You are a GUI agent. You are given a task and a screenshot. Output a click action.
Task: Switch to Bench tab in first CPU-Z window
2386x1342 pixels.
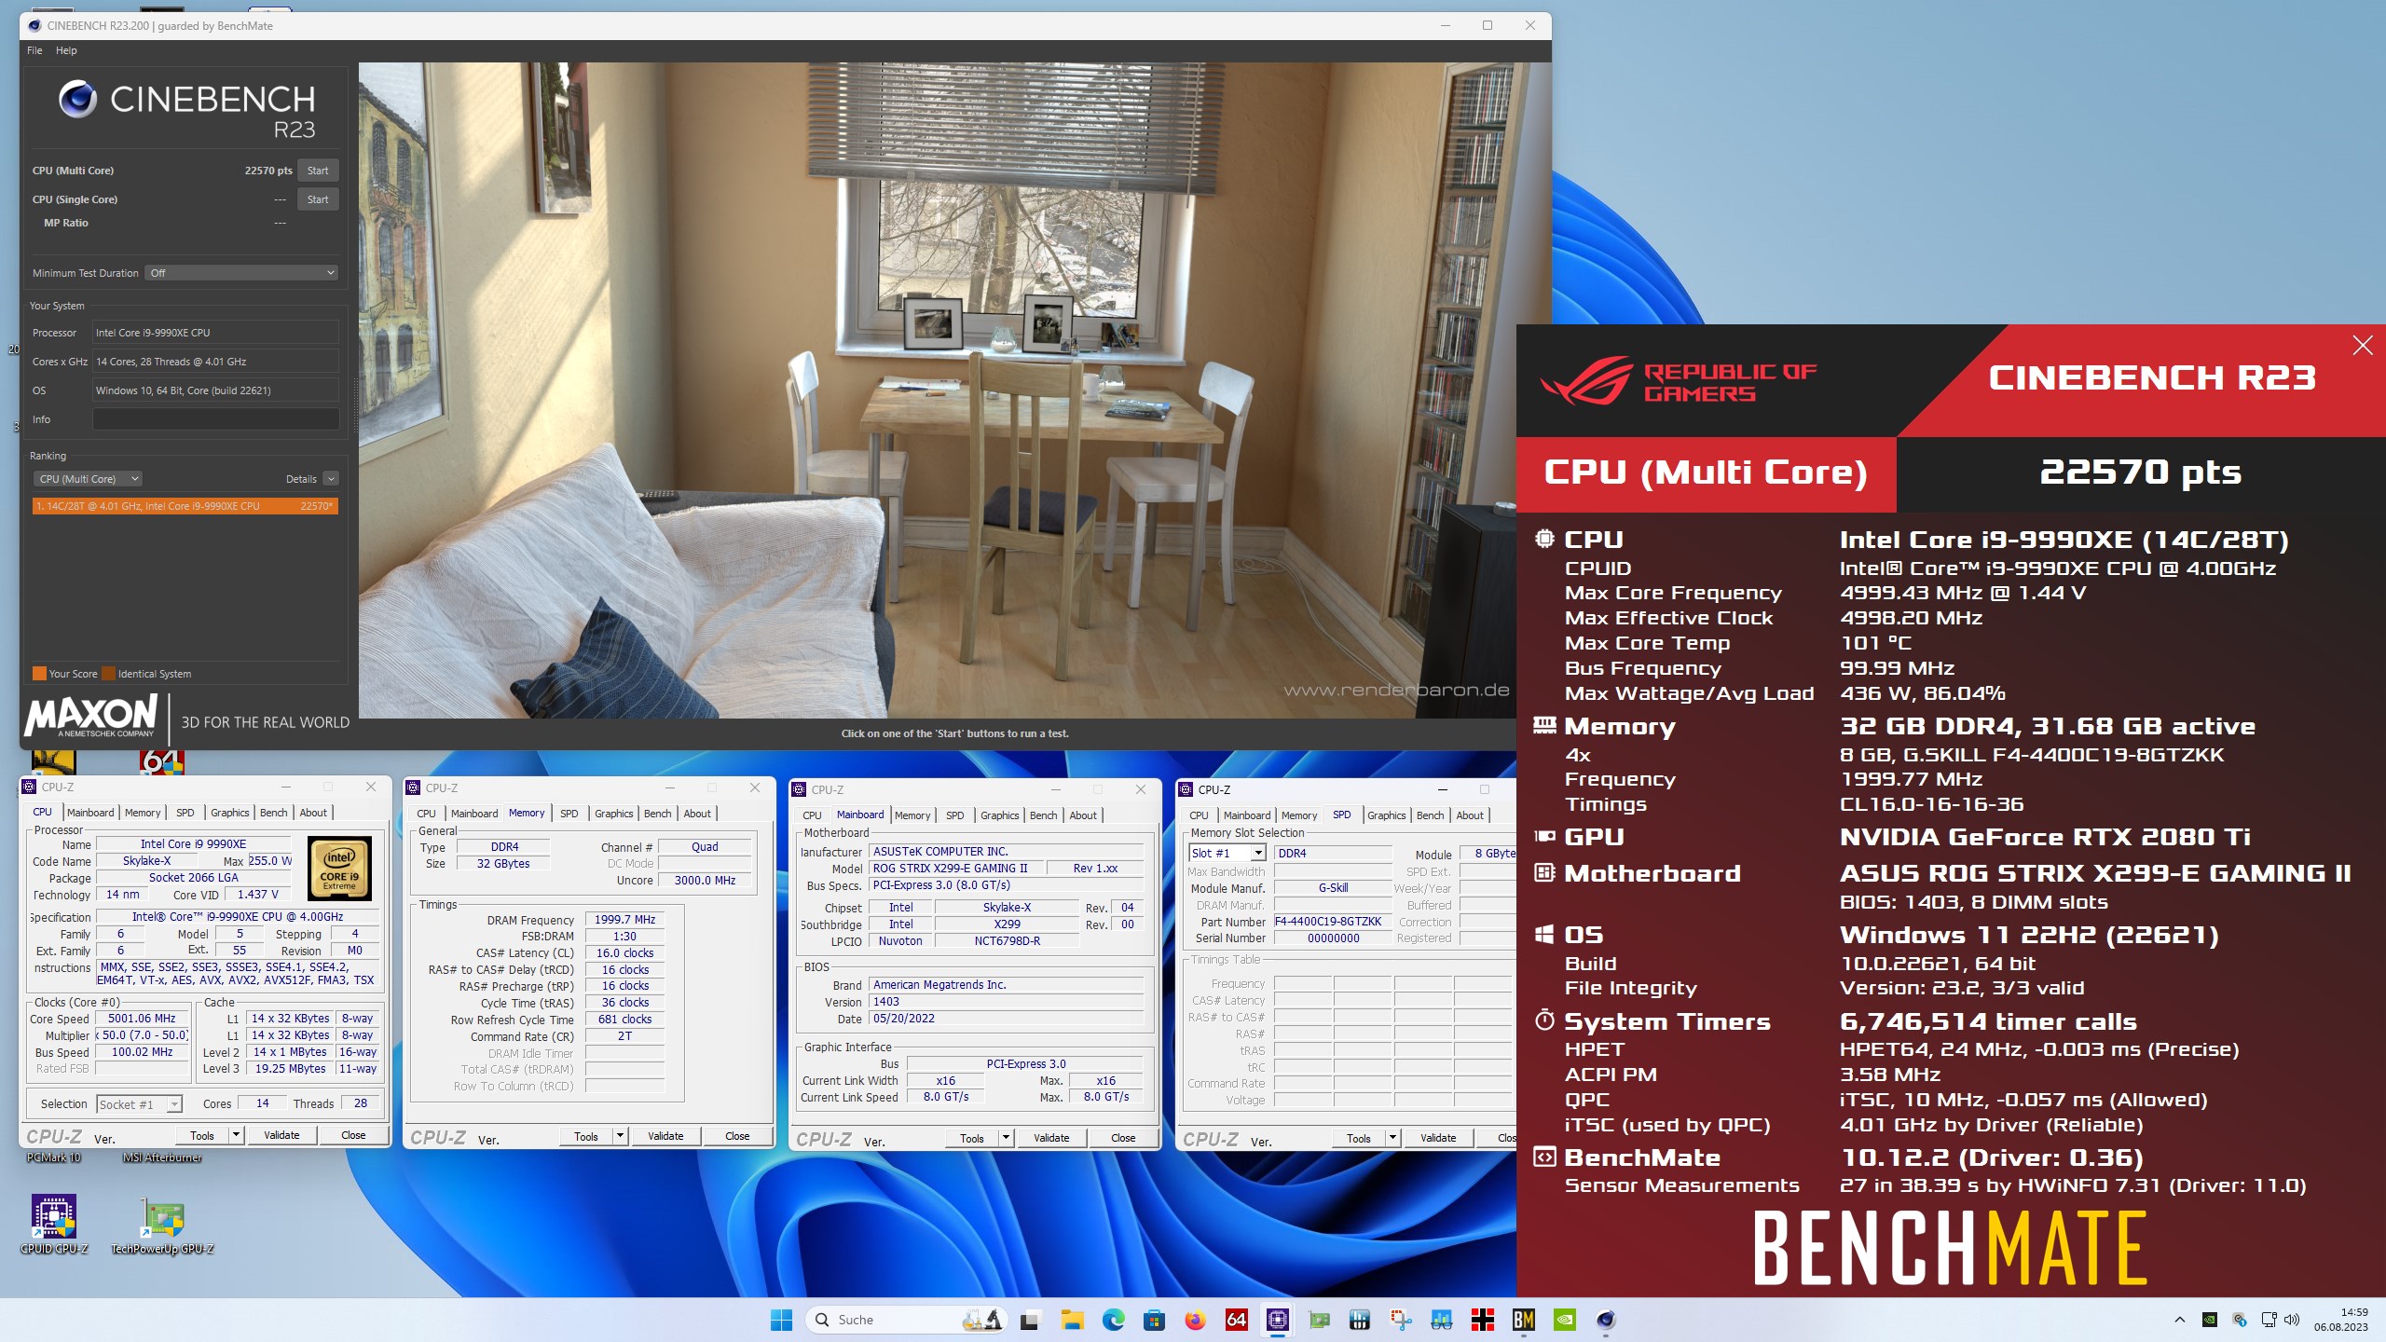pos(273,813)
